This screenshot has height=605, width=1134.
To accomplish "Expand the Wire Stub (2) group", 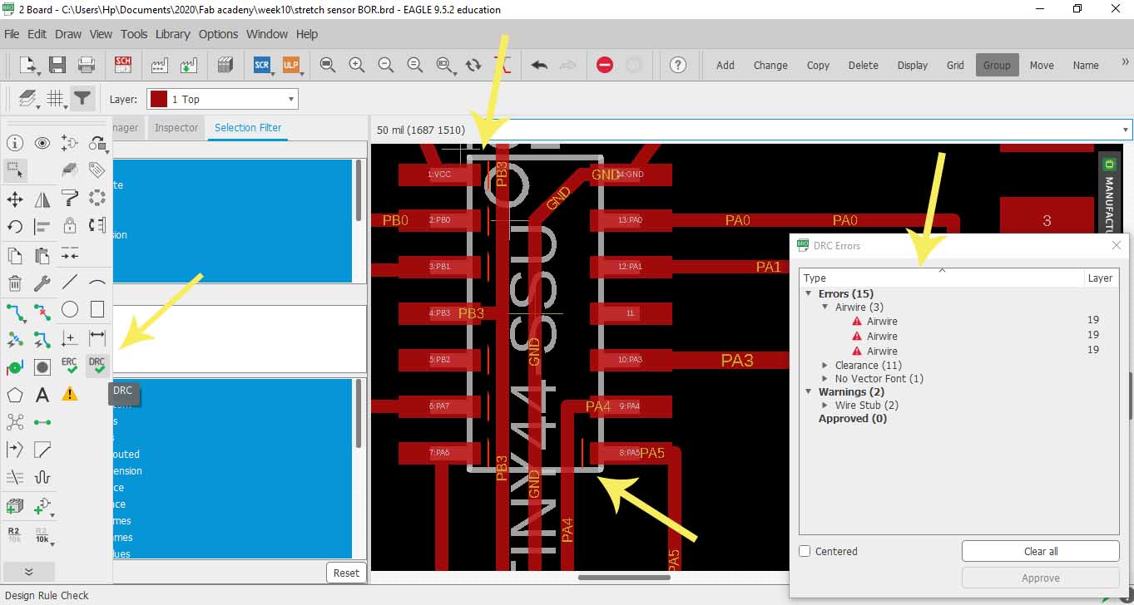I will (825, 405).
